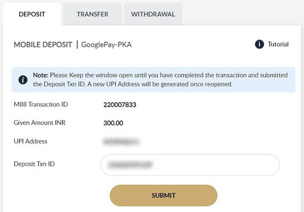
Task: Click the divider between MOBILE DEPOSIT and GooglePay-PKA
Action: tap(77, 45)
